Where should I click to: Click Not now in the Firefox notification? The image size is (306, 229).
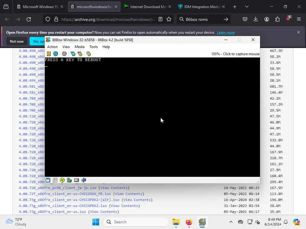17,41
